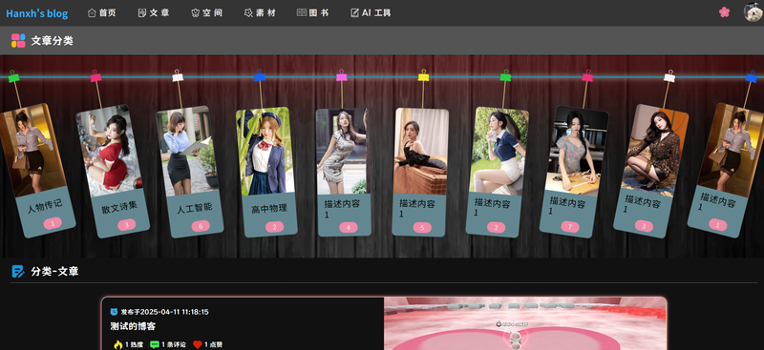Select the 人工智能 category card
The width and height of the screenshot is (764, 350).
[x=189, y=172]
